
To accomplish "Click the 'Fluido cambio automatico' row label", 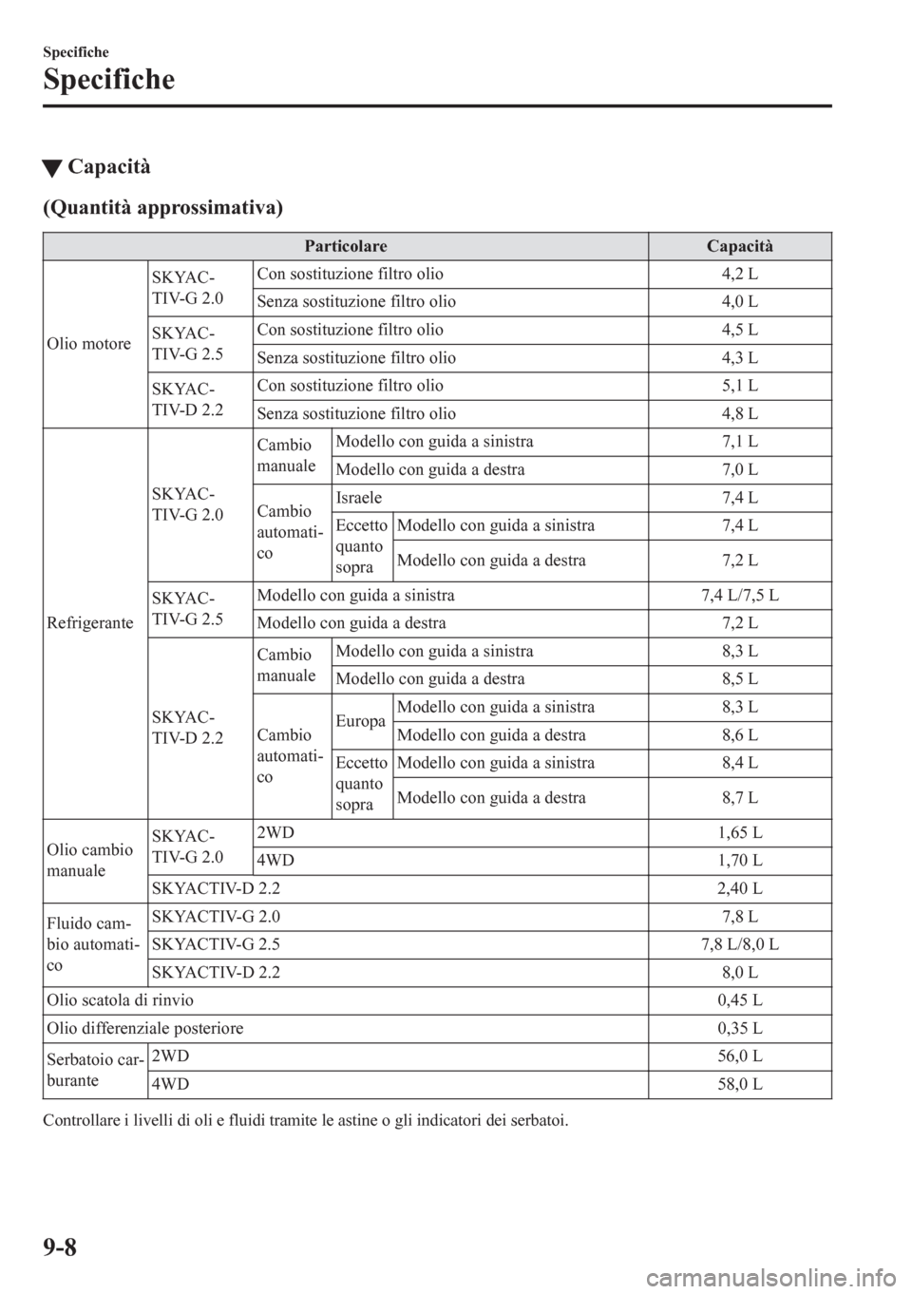I will (94, 945).
